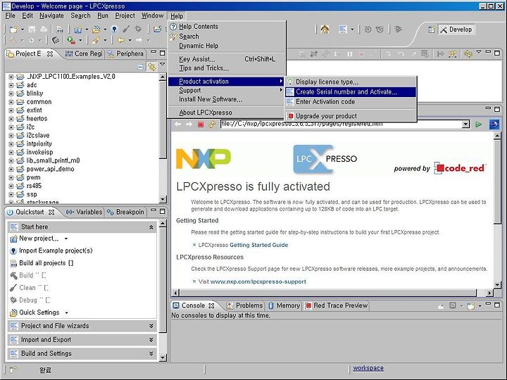Open the Red Trace Preview tab

(337, 305)
